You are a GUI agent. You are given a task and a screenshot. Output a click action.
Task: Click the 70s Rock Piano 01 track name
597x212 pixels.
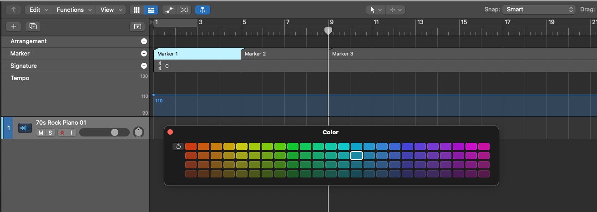[61, 122]
